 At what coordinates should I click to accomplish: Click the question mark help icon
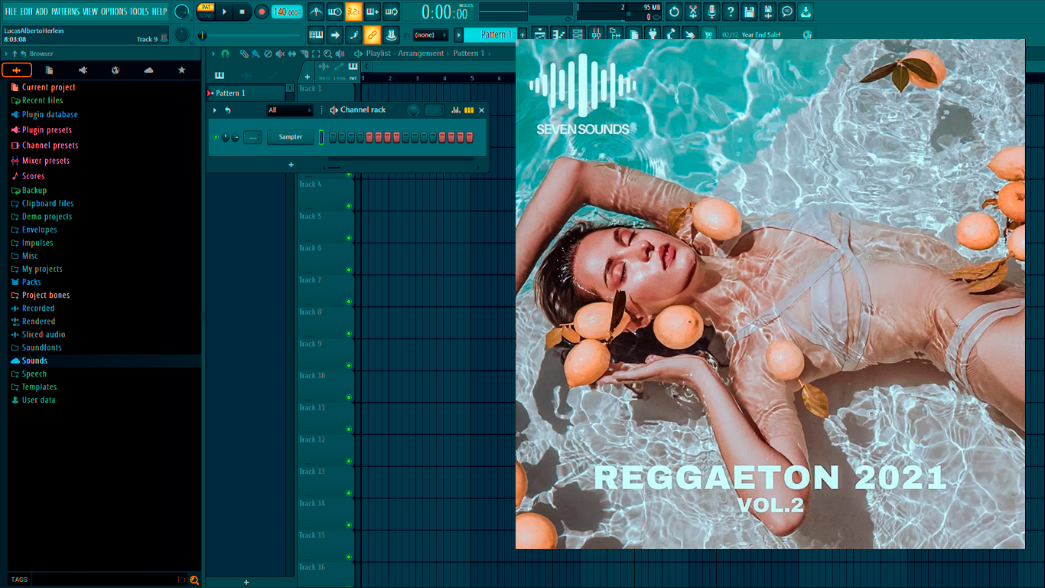(731, 11)
